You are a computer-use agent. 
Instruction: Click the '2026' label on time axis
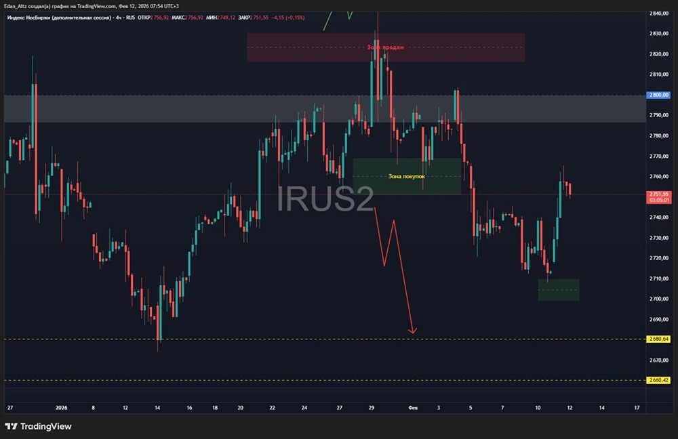coord(62,407)
